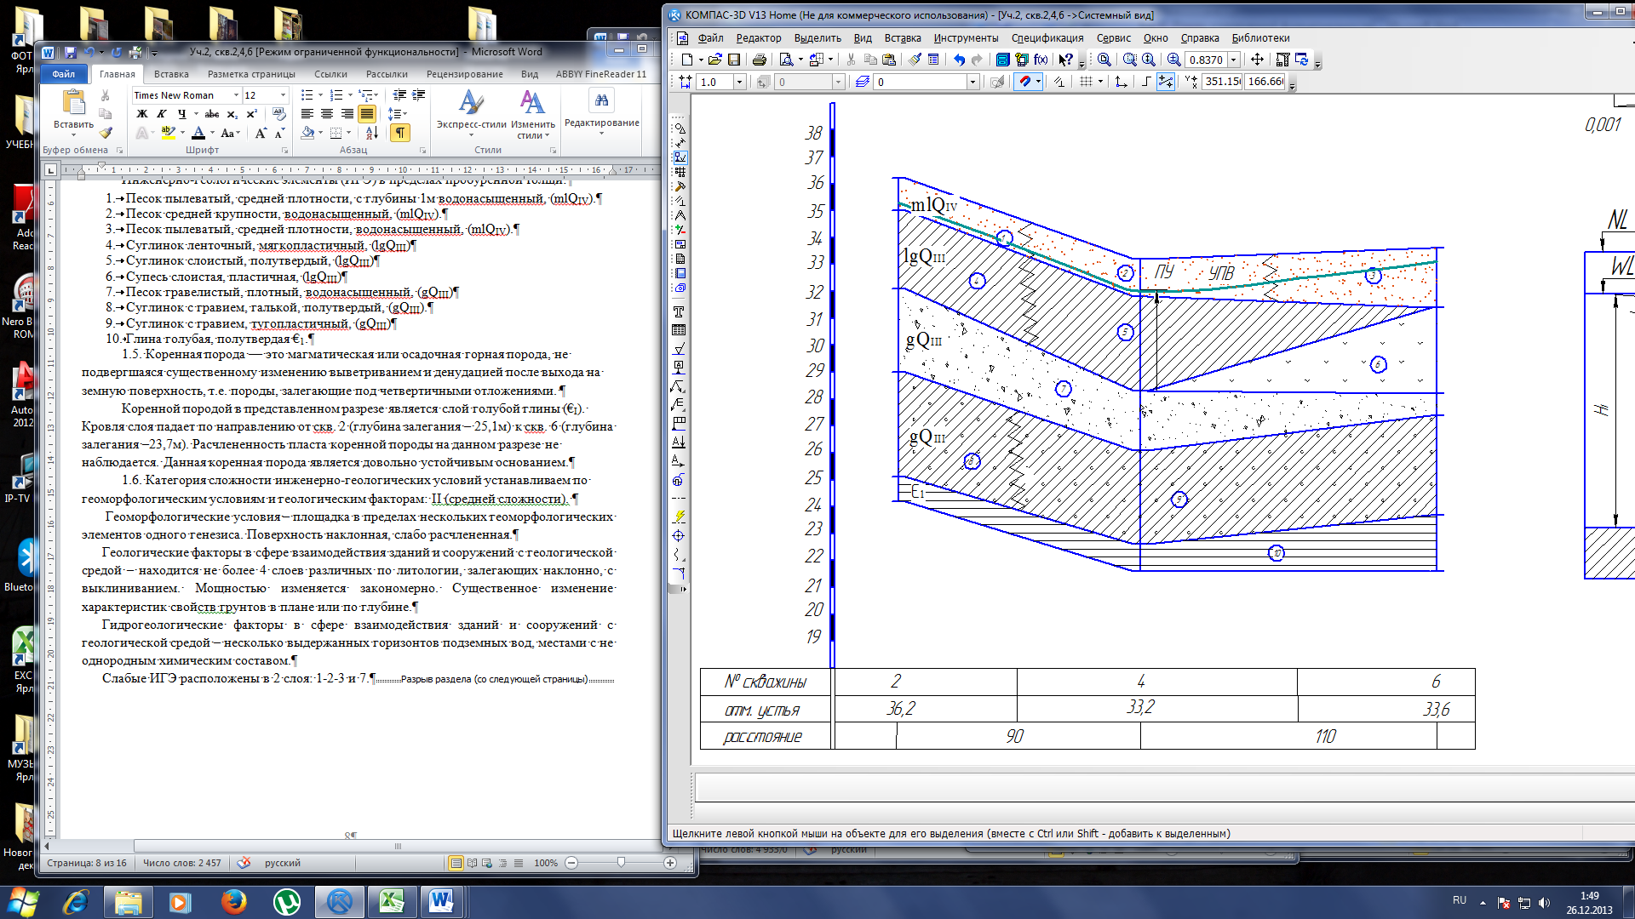Click the sort A-Я icon in Word
Screen dimensions: 1635x919
point(372,133)
